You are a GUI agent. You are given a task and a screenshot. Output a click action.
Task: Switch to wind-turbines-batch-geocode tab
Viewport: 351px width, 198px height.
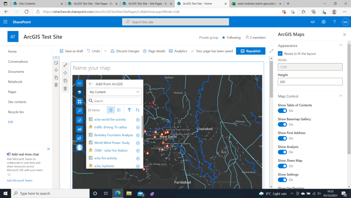(x=257, y=4)
